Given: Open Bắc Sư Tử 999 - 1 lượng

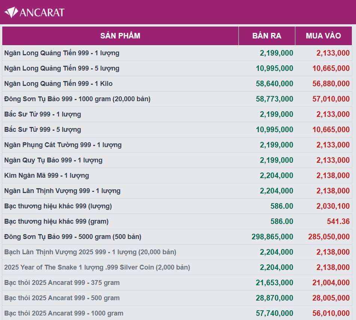Looking at the screenshot, I should tap(43, 114).
